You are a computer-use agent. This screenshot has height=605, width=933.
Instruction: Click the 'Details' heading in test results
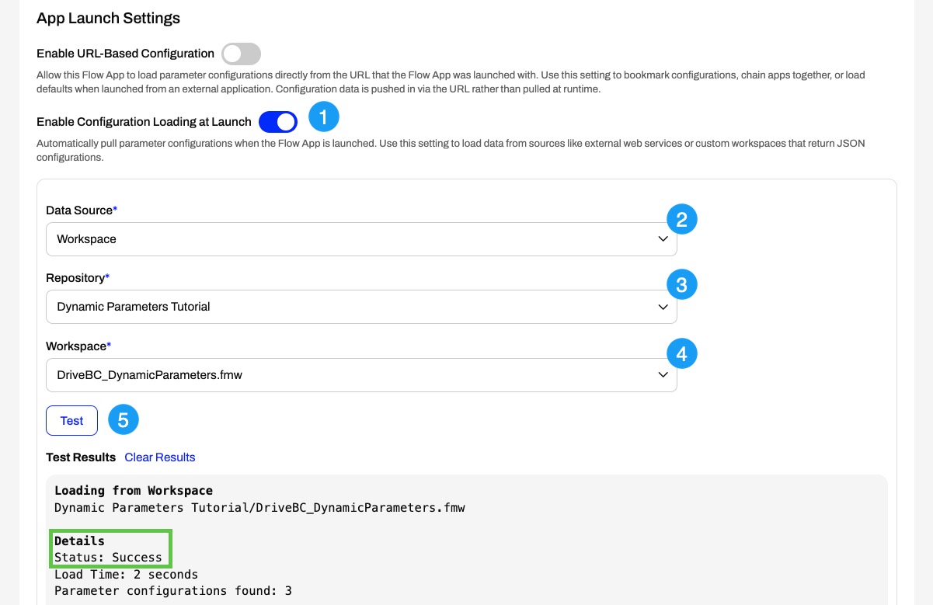(79, 541)
